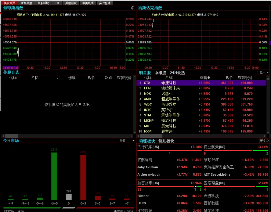Click 纳斯达克指数 panel title
The height and width of the screenshot is (212, 271).
150,8
